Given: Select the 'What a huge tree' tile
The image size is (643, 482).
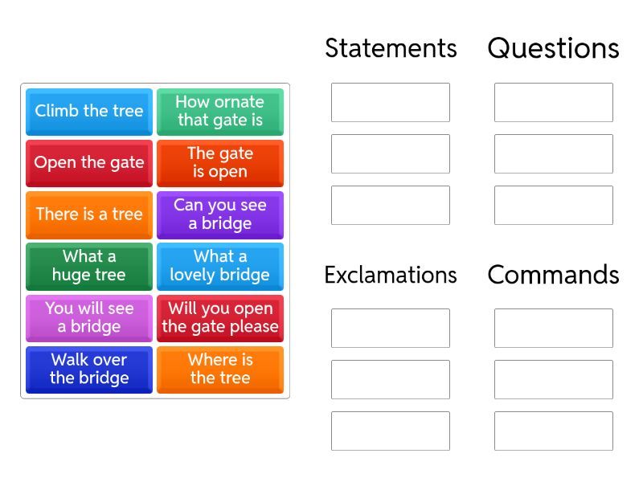Looking at the screenshot, I should pyautogui.click(x=89, y=266).
